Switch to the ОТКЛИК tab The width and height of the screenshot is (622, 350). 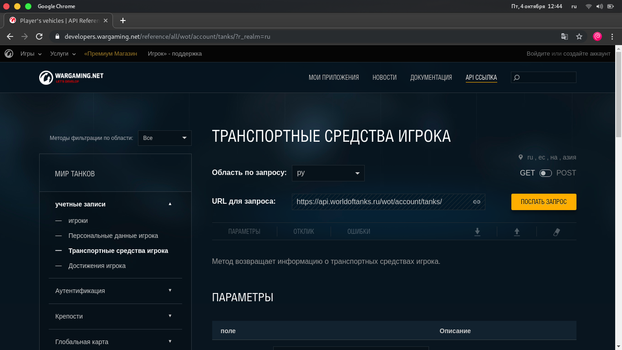304,232
